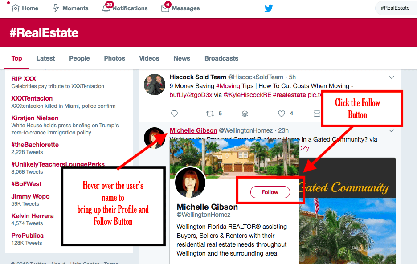Open Notifications bell icon
The height and width of the screenshot is (264, 417).
click(106, 8)
